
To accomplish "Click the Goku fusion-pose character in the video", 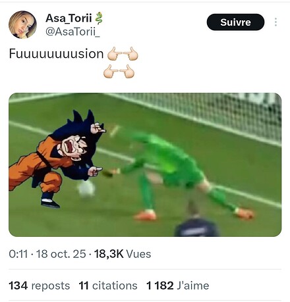I will (56, 159).
